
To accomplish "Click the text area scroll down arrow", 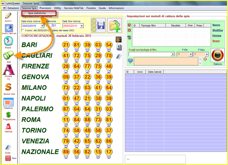I will [x=200, y=63].
